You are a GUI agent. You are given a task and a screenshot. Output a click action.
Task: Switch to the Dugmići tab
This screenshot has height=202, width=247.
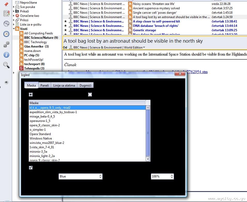85,86
